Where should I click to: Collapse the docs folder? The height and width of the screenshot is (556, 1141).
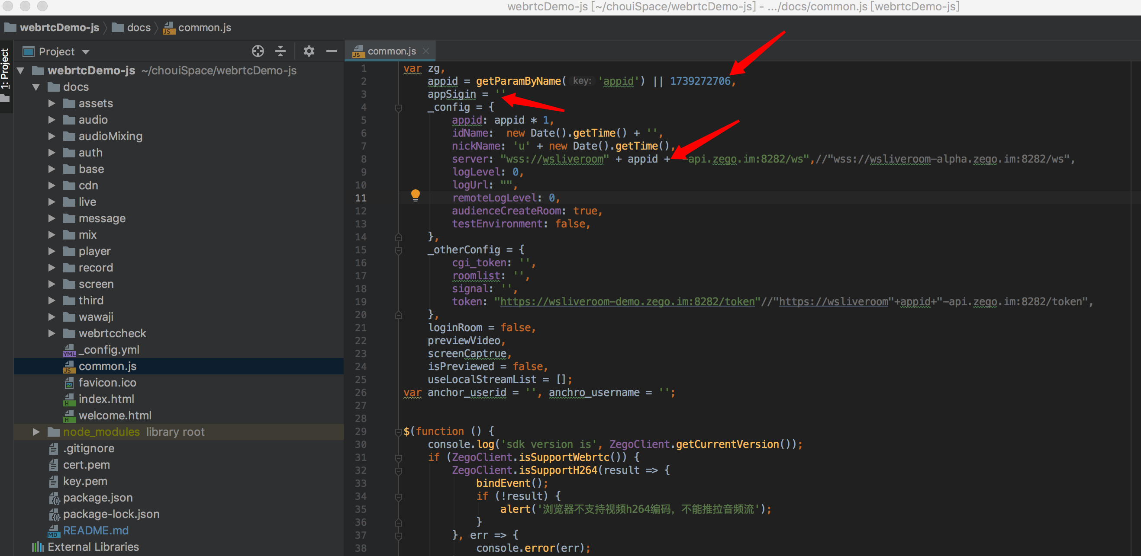coord(36,87)
